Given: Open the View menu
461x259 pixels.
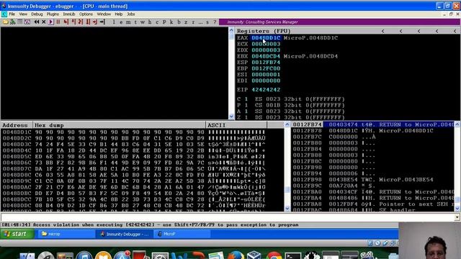Looking at the screenshot, I should click(x=23, y=14).
